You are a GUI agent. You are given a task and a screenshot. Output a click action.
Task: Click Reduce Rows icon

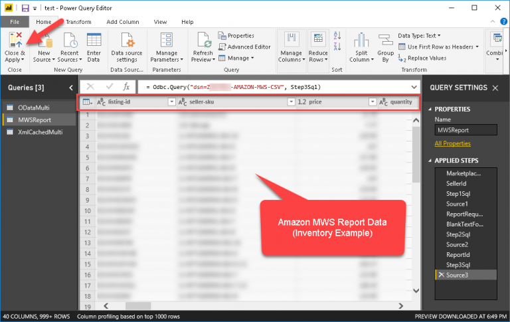tap(318, 40)
